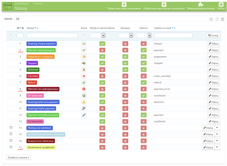The height and width of the screenshot is (166, 227).
Task: Go to the Zamówienia breadcrumb link
Action: pyautogui.click(x=22, y=4)
